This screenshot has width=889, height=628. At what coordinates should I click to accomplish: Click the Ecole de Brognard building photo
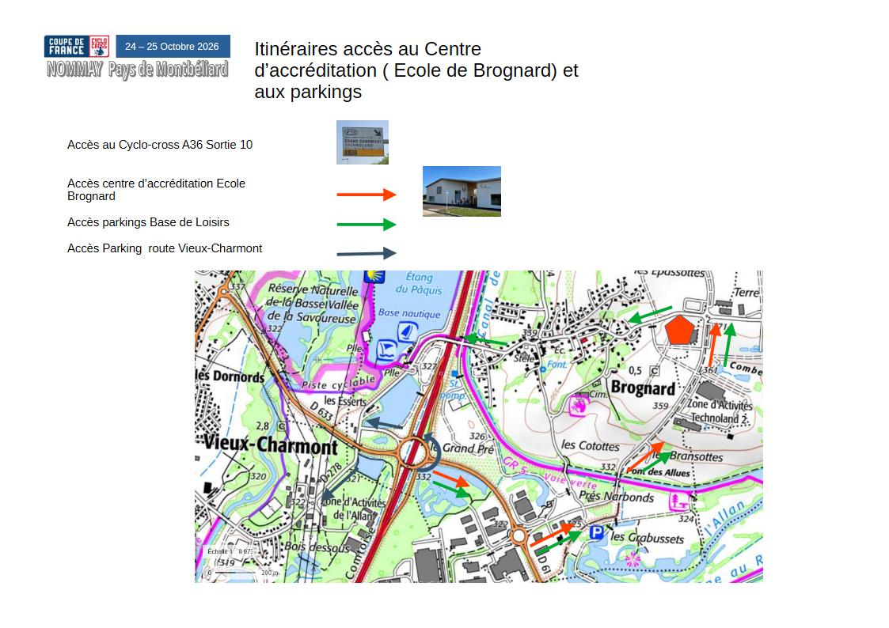click(462, 191)
